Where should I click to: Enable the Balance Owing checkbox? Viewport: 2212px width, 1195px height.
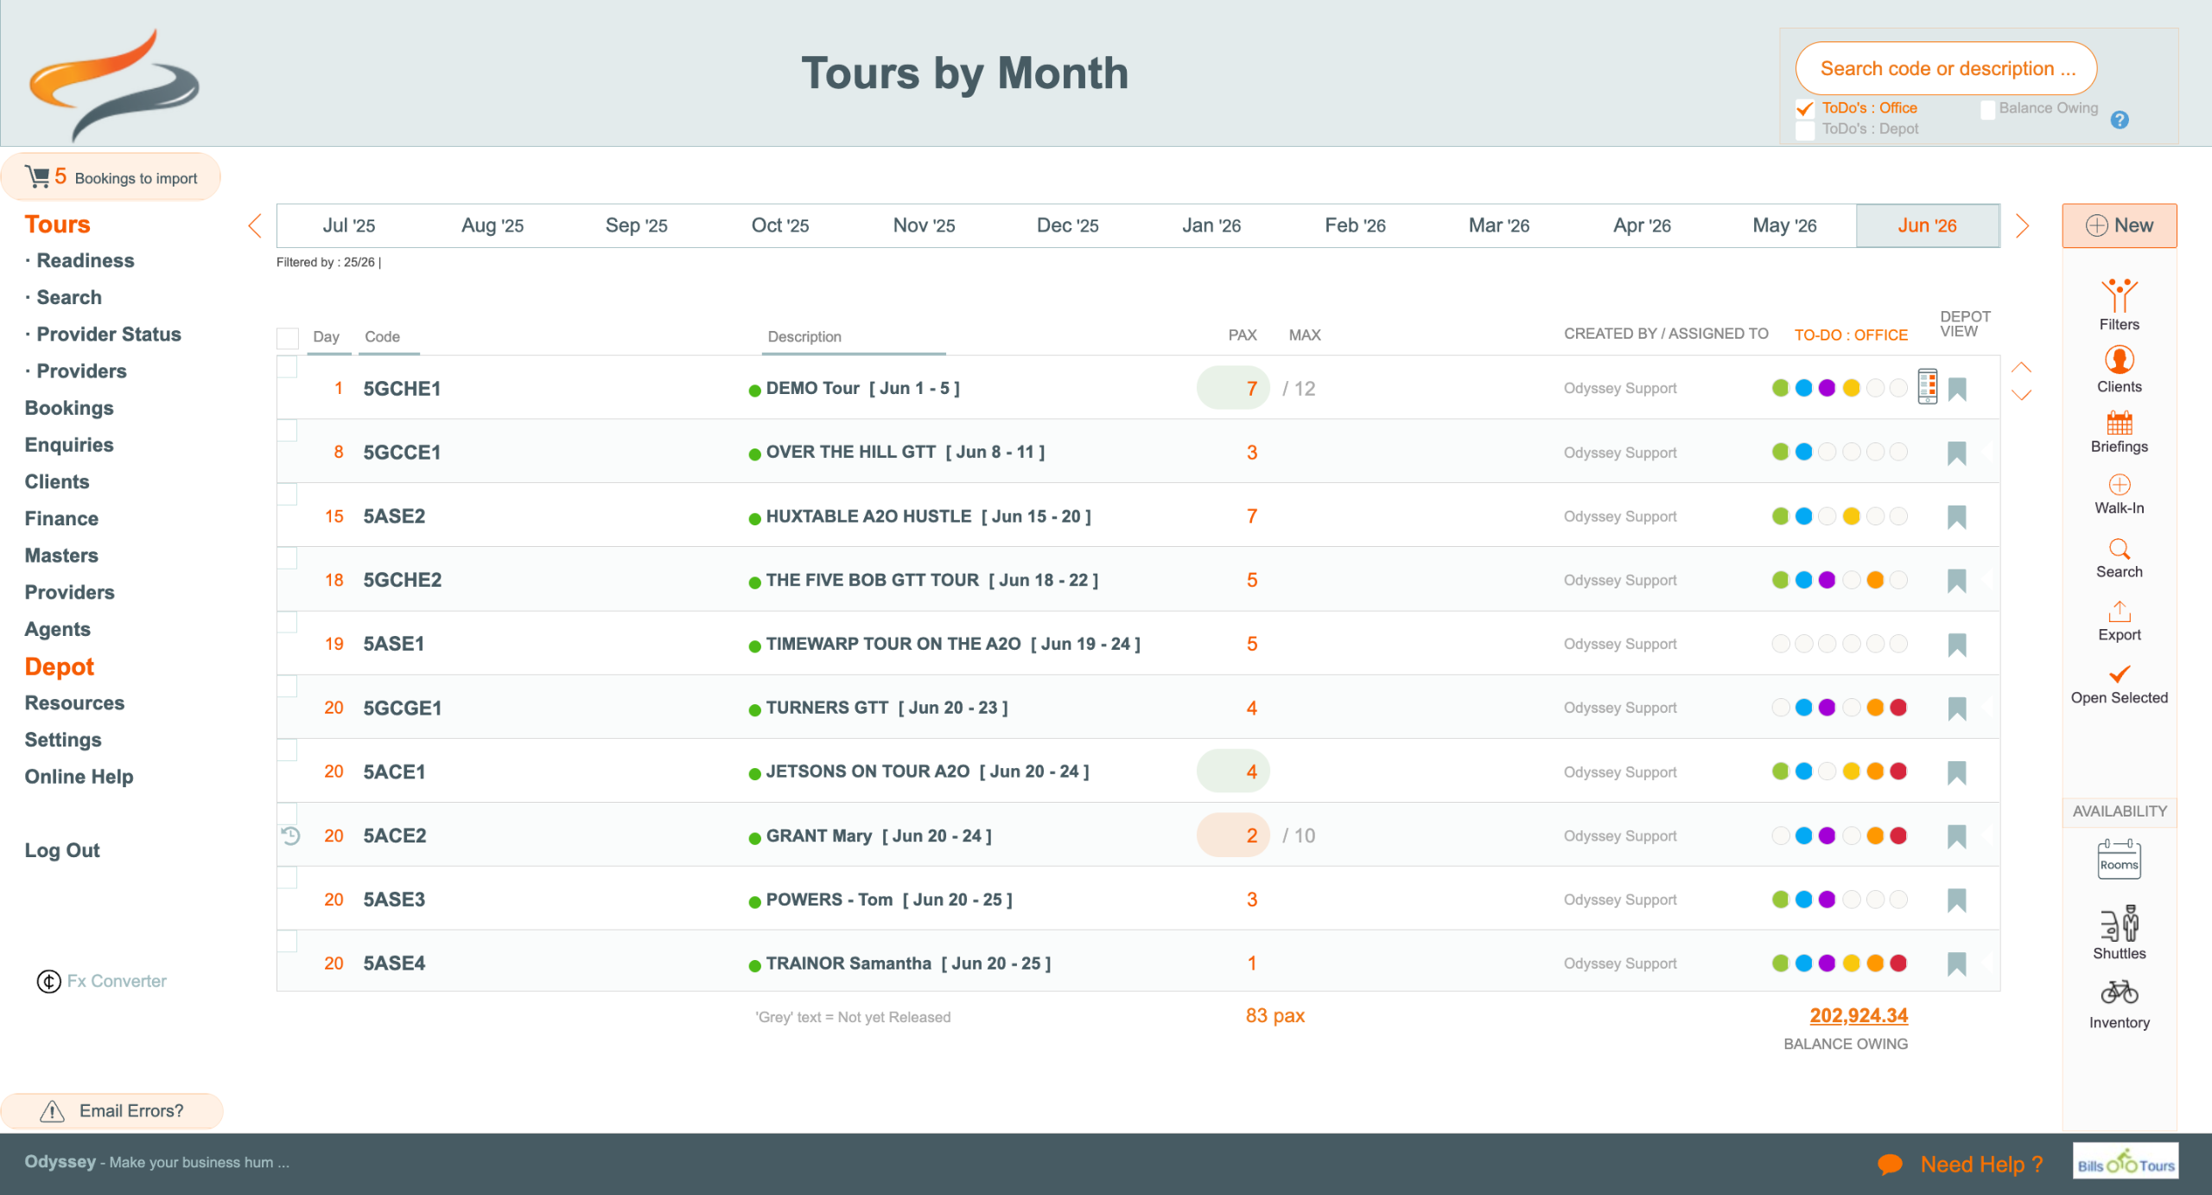(x=1987, y=109)
